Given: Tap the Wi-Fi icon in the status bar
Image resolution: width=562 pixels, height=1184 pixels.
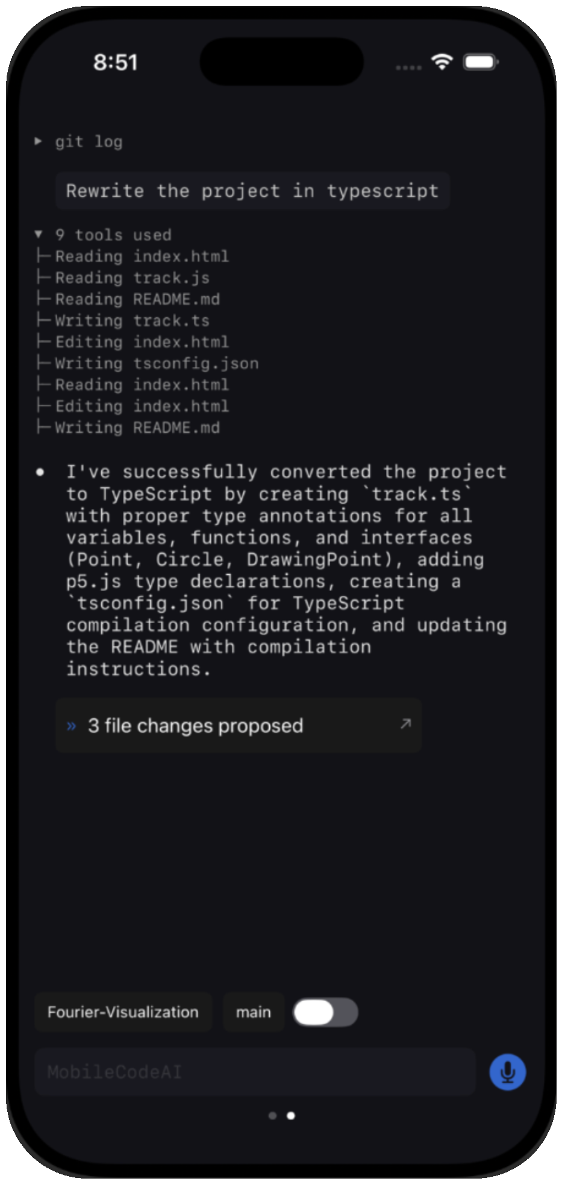Looking at the screenshot, I should [441, 62].
